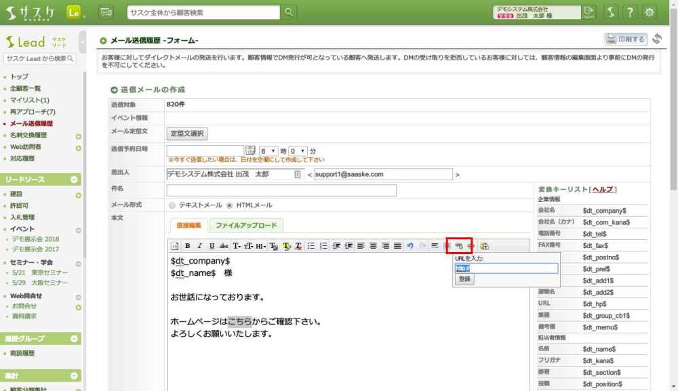Screen dimensions: 678x391
Task: Click the search magnifier button in header
Action: coord(290,12)
